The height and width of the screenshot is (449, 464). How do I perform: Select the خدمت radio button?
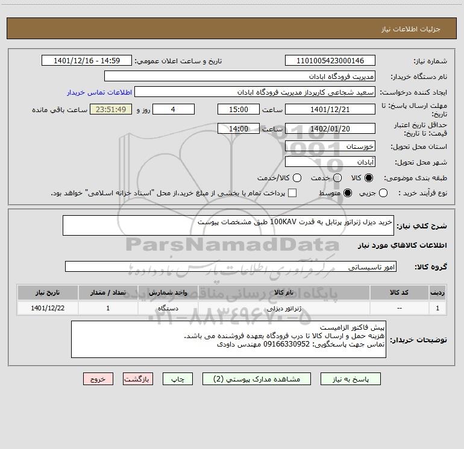click(337, 178)
